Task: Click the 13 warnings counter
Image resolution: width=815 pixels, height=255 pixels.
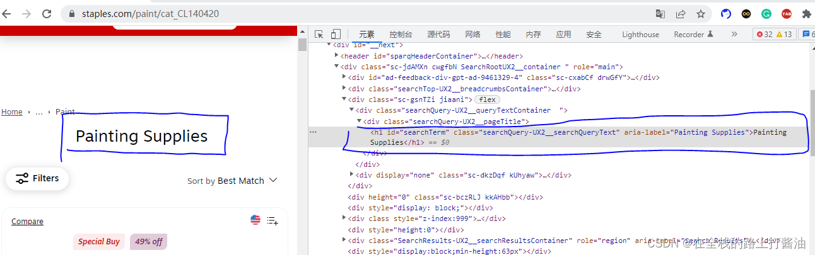Action: click(784, 35)
